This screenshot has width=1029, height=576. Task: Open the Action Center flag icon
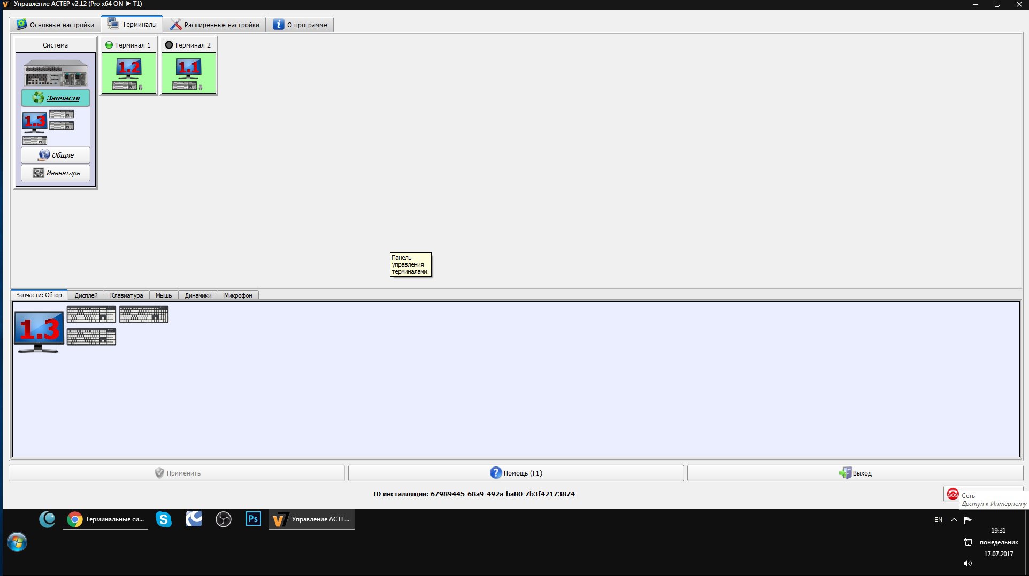pos(968,519)
